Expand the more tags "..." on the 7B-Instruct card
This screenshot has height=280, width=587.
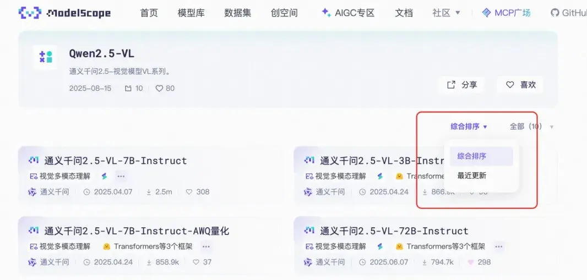[x=121, y=176]
